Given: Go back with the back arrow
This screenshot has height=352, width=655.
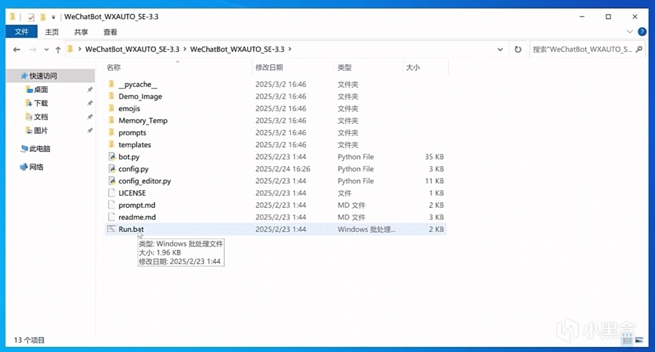Looking at the screenshot, I should tap(17, 50).
